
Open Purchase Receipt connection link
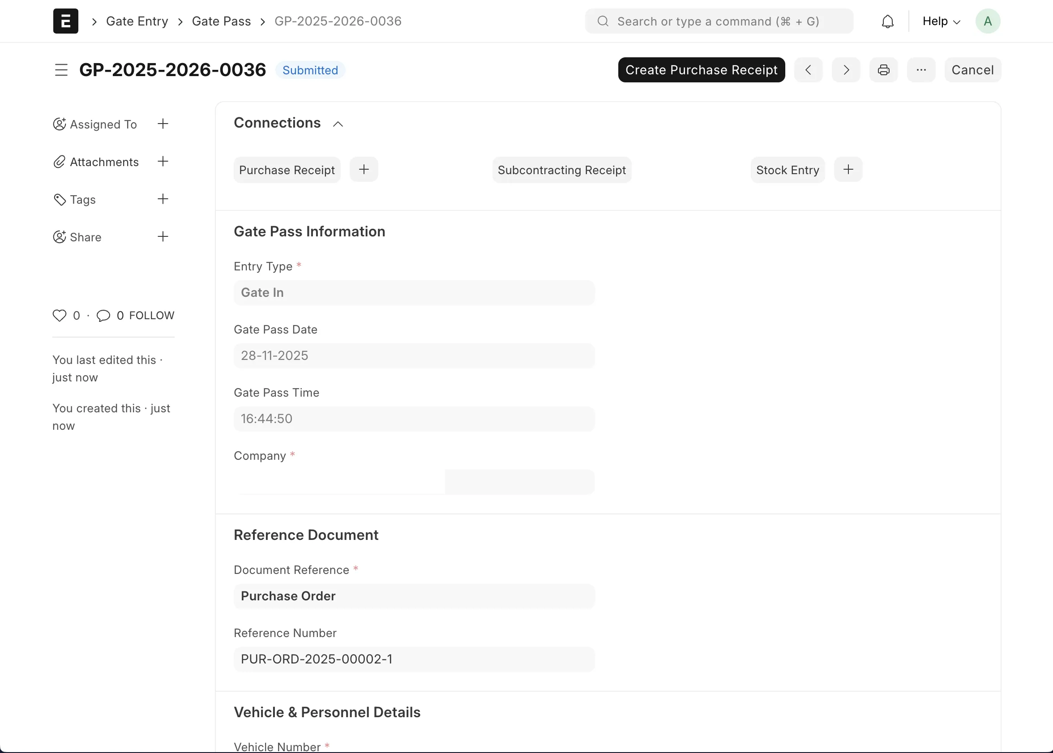287,170
